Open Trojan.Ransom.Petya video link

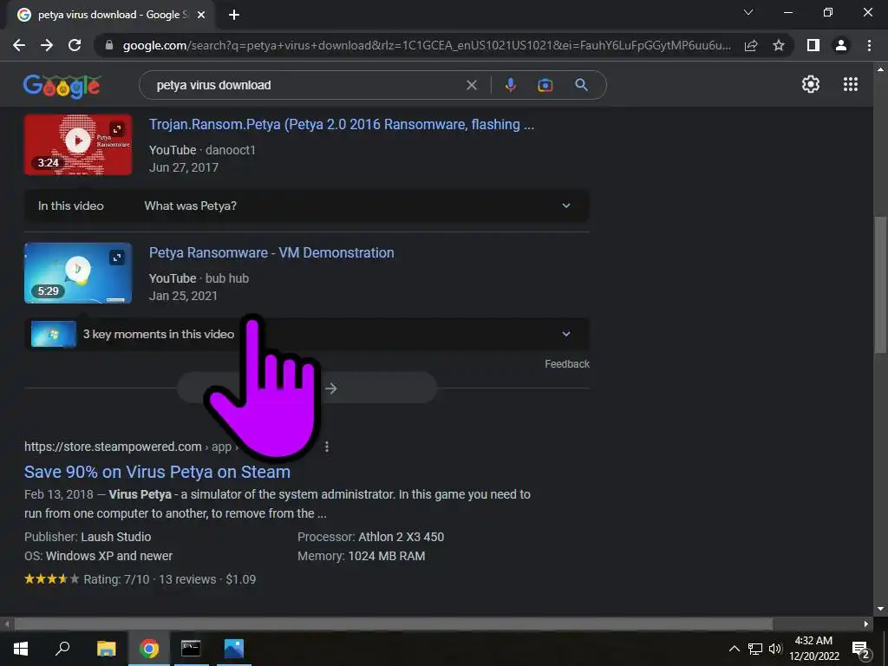[342, 125]
